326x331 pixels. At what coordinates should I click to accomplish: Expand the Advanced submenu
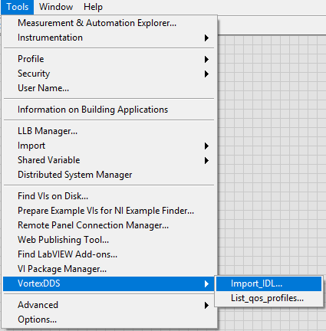(109, 305)
